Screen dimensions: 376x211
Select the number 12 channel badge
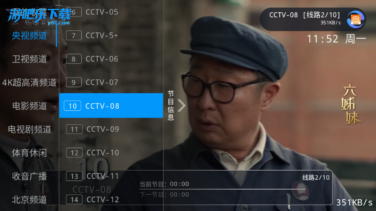click(x=74, y=153)
